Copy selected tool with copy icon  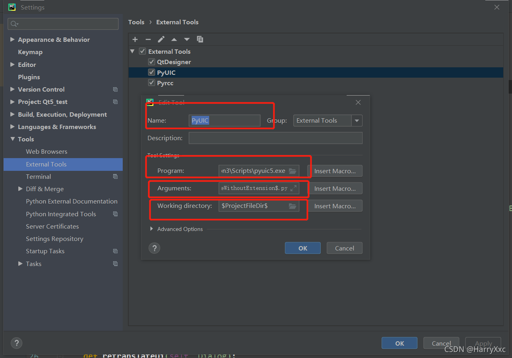[200, 39]
